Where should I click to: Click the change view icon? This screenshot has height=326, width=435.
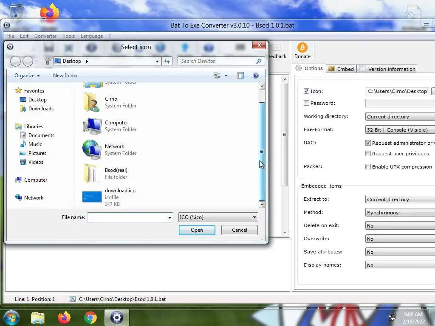pos(217,76)
